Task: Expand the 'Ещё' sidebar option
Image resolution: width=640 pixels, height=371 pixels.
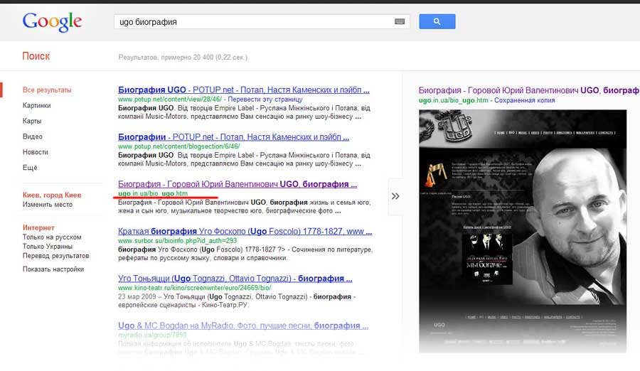Action: click(30, 167)
